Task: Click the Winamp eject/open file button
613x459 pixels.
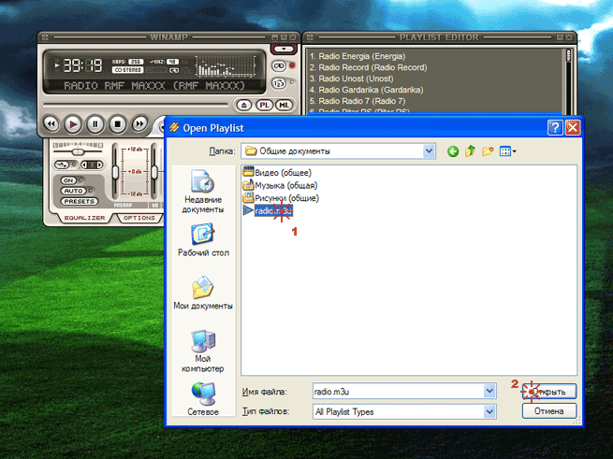Action: 244,105
